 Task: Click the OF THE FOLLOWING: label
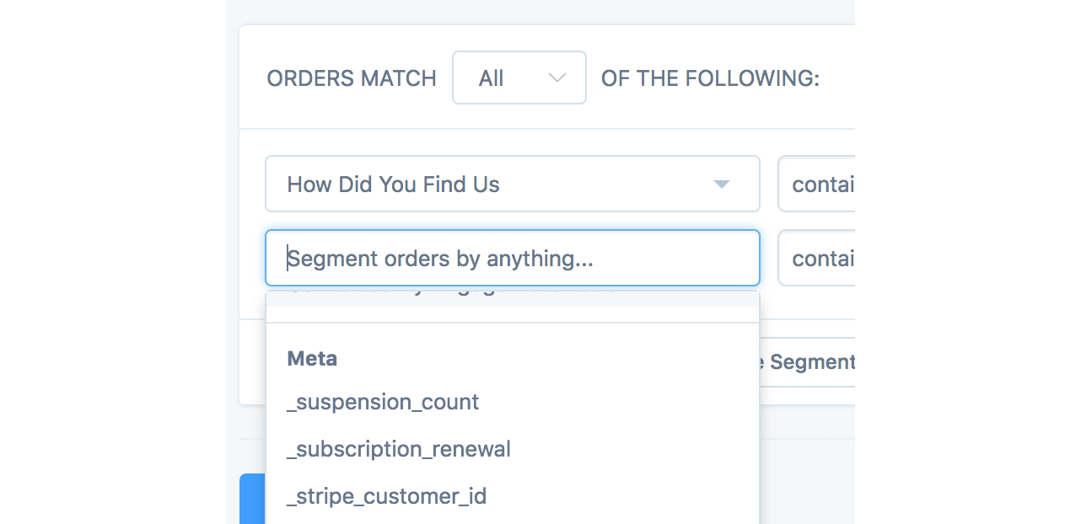click(710, 79)
